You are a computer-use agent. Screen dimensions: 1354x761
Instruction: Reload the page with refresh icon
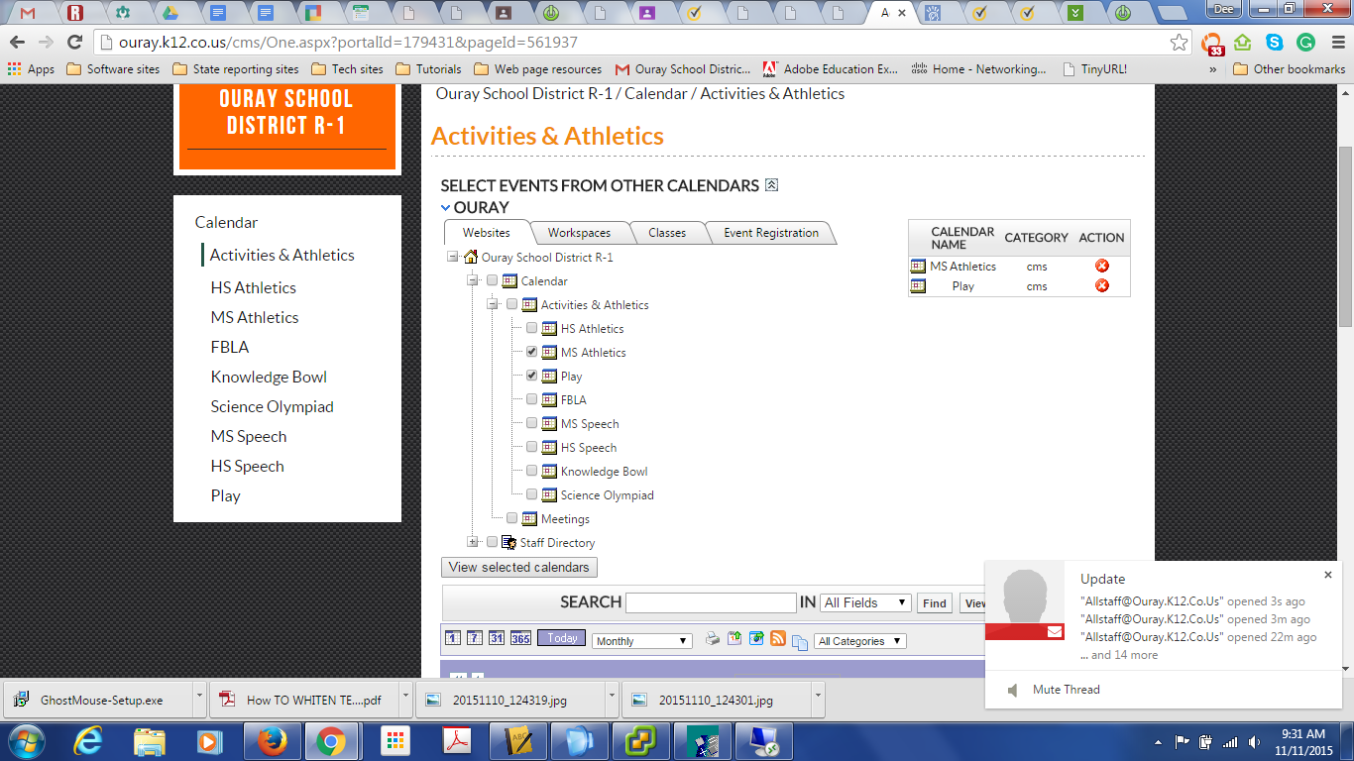(74, 43)
